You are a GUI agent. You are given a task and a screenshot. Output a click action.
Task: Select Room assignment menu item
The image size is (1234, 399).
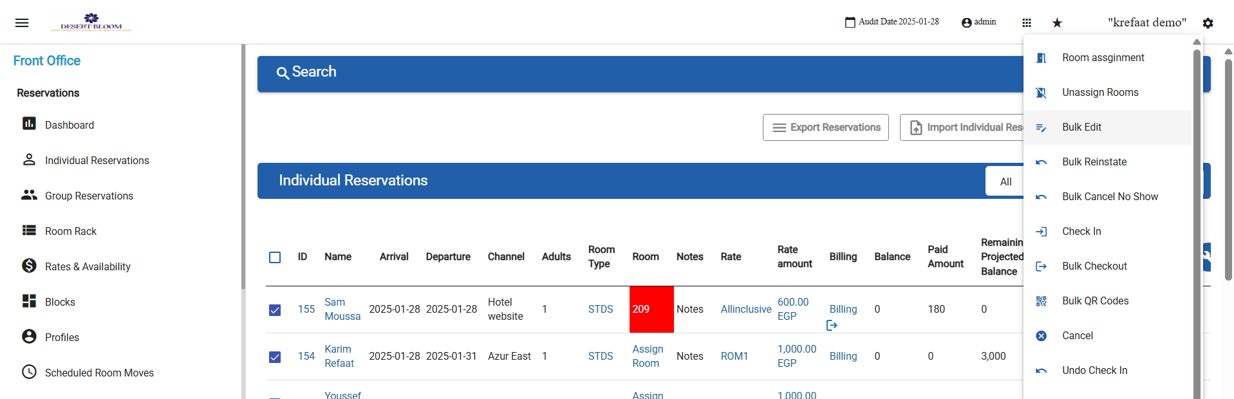pos(1107,58)
